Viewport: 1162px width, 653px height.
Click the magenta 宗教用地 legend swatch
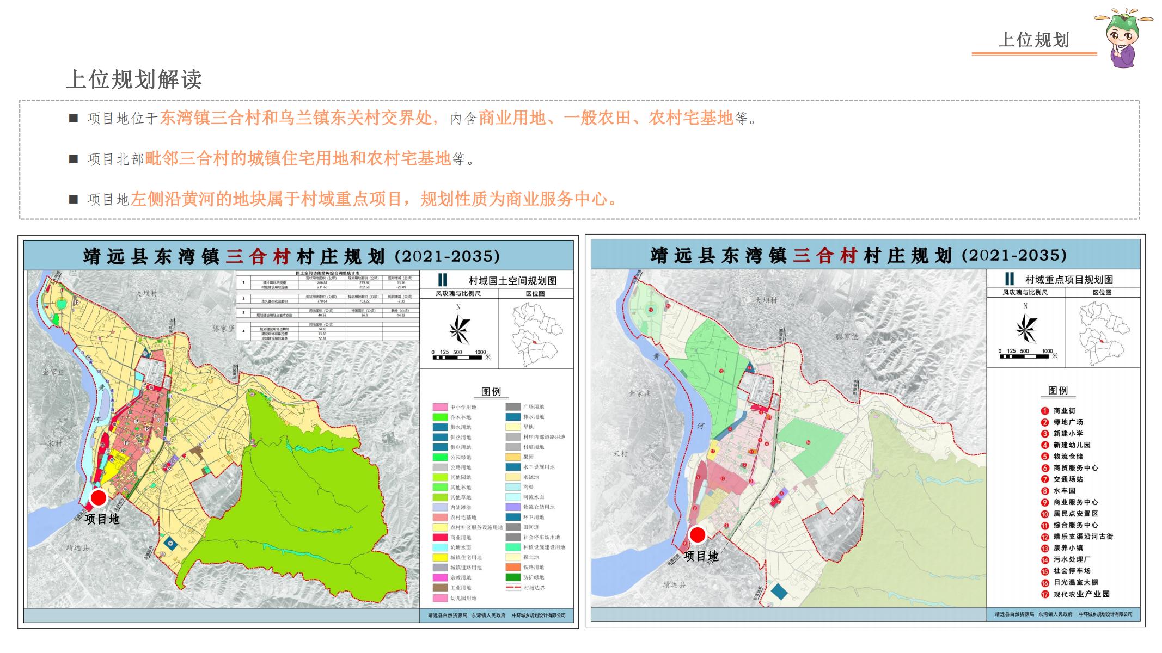[x=440, y=578]
